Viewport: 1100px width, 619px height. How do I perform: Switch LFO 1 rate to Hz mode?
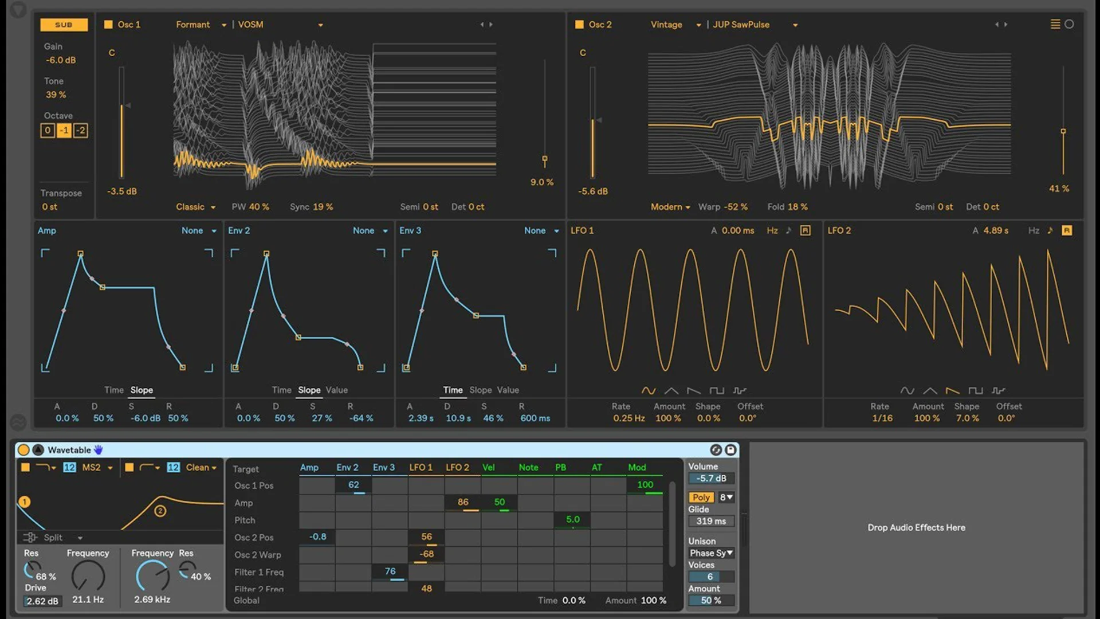pos(772,230)
